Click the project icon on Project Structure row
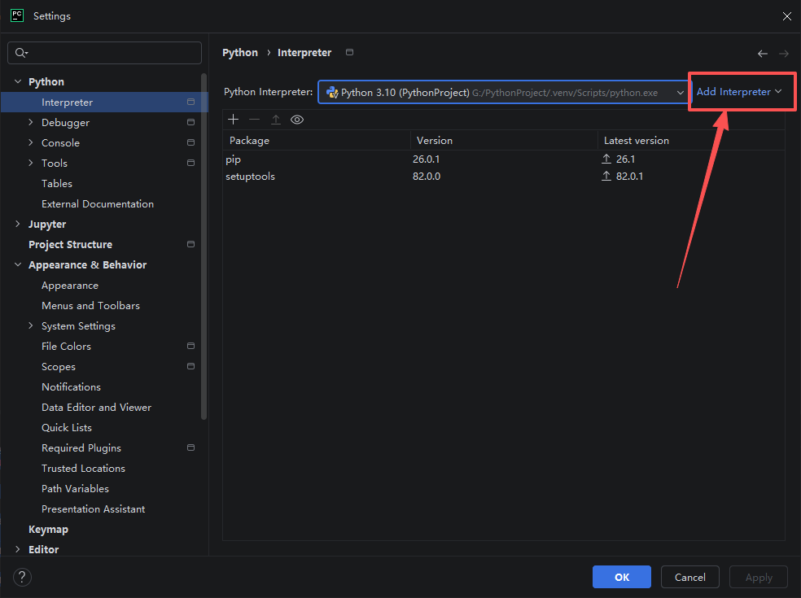The width and height of the screenshot is (801, 598). click(x=190, y=244)
